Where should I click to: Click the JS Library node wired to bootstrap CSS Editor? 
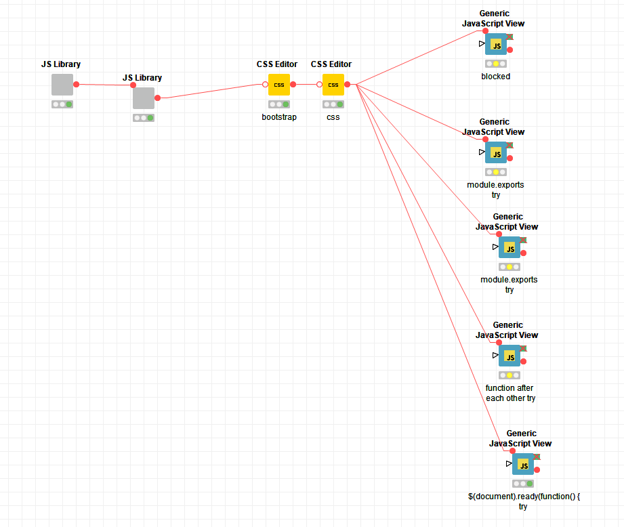click(x=144, y=98)
